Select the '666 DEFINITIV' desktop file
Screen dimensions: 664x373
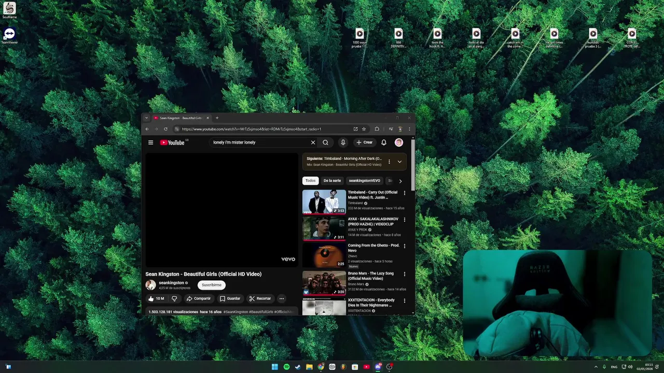pos(398,38)
